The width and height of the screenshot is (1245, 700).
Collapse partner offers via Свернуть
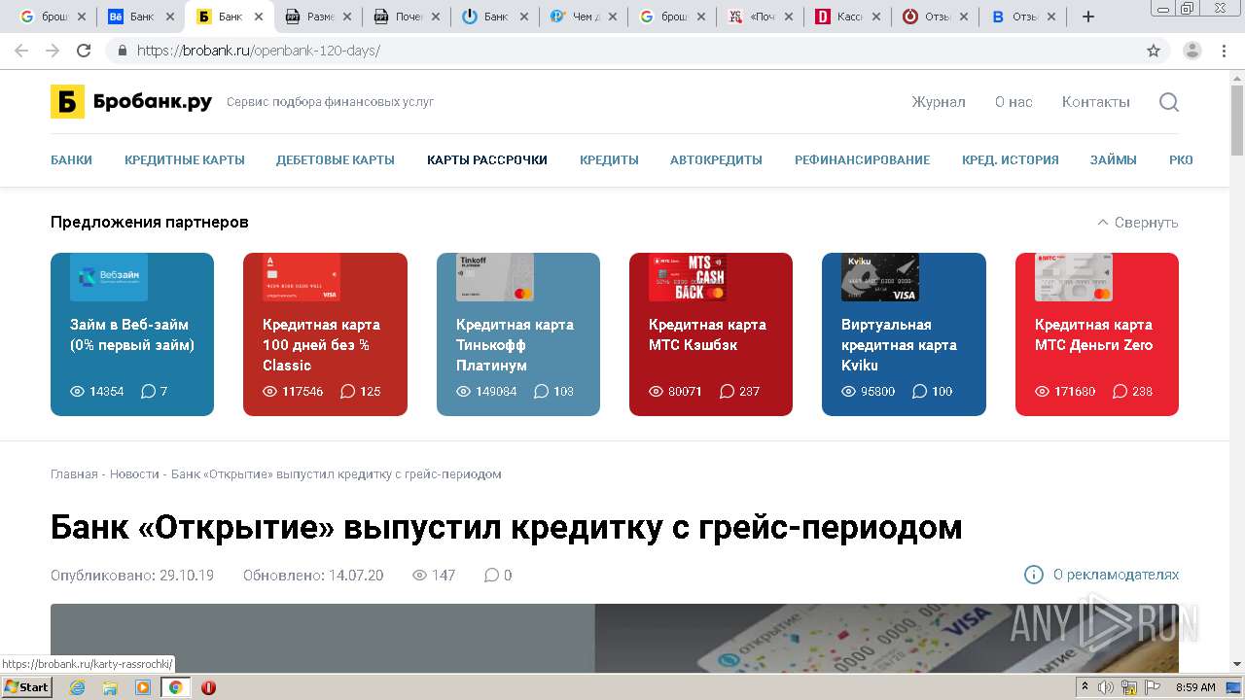(1137, 223)
